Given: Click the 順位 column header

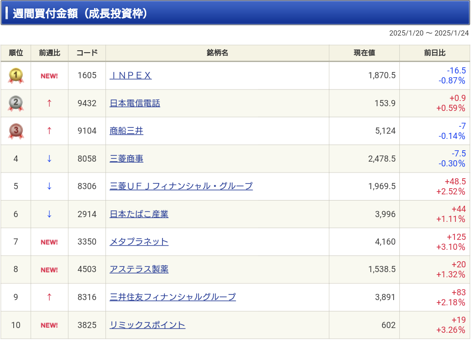Looking at the screenshot, I should click(x=16, y=53).
